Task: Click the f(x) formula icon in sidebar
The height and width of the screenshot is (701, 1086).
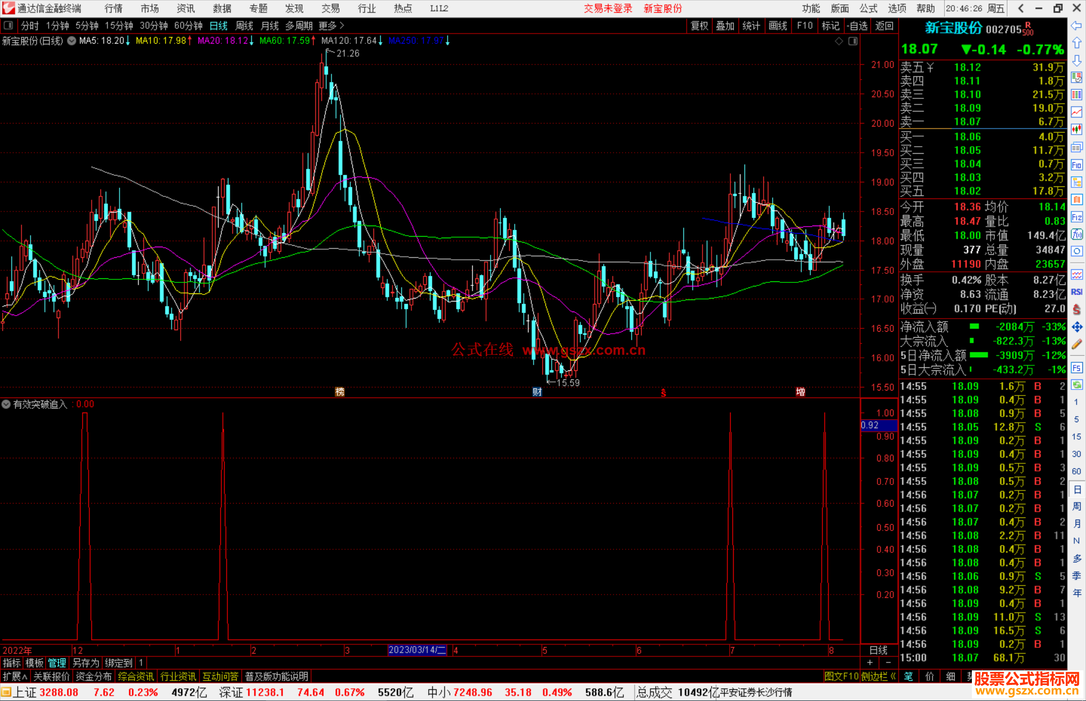Action: pyautogui.click(x=1076, y=234)
